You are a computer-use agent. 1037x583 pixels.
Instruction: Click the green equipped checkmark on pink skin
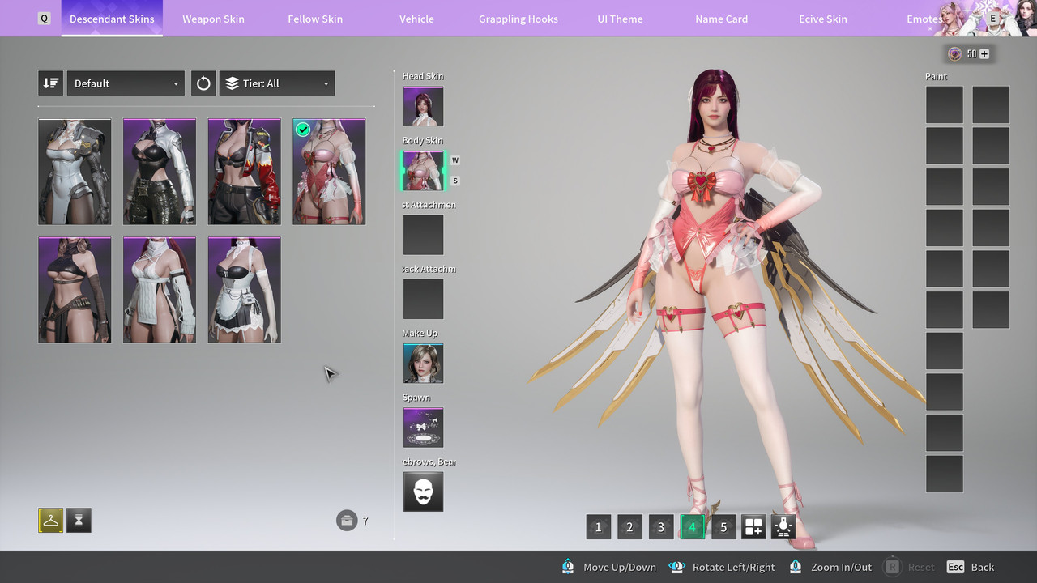click(303, 130)
